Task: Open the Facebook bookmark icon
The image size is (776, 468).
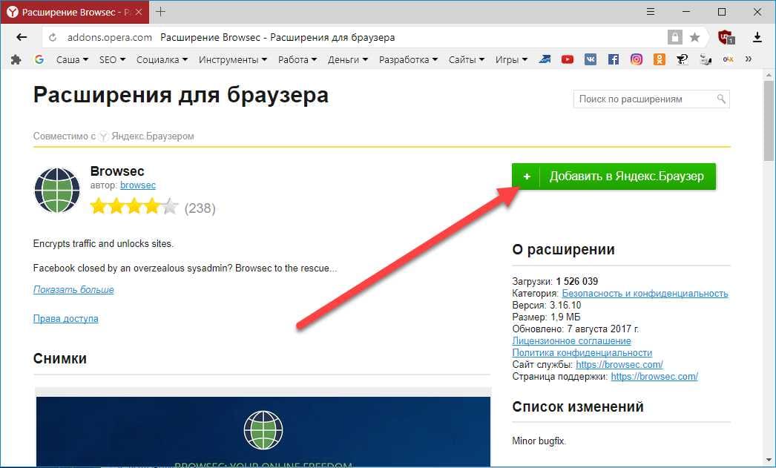Action: 614,59
